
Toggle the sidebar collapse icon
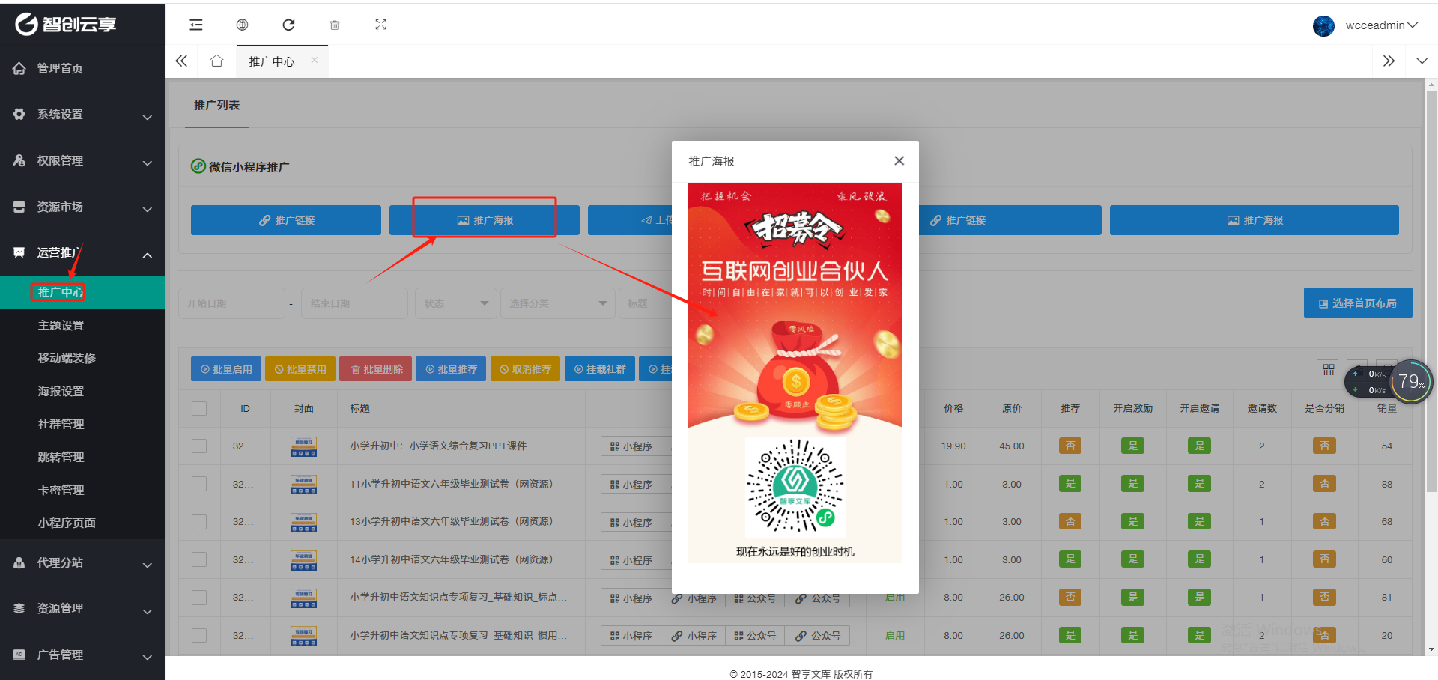pos(196,25)
